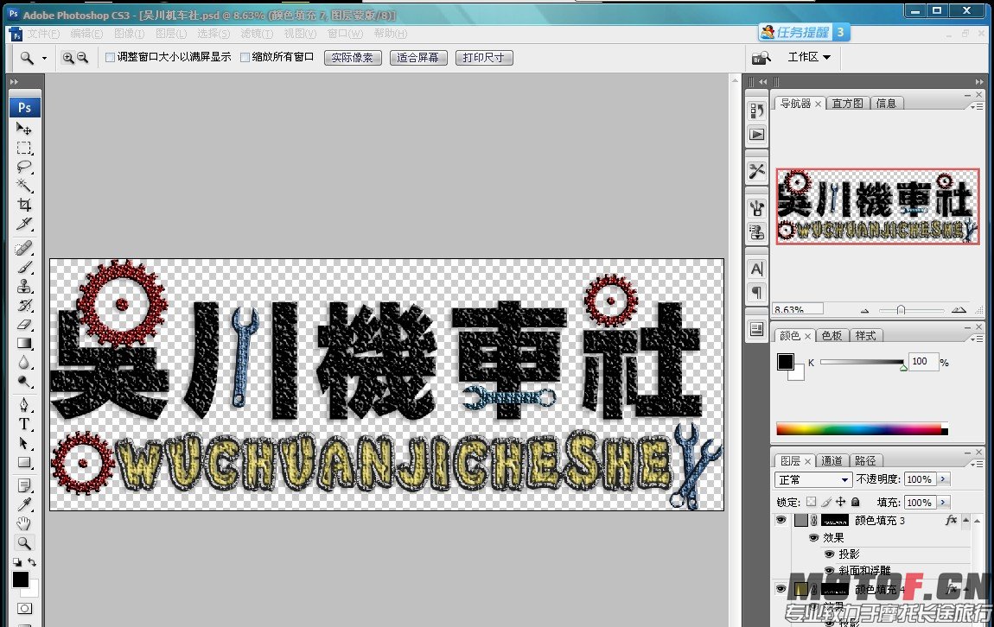Select the Brush tool
Viewport: 994px width, 627px height.
pos(24,267)
